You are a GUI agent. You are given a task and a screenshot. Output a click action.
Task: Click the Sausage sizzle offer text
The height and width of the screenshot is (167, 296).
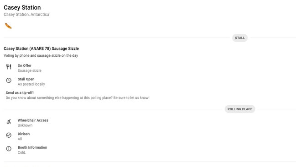pos(30,70)
